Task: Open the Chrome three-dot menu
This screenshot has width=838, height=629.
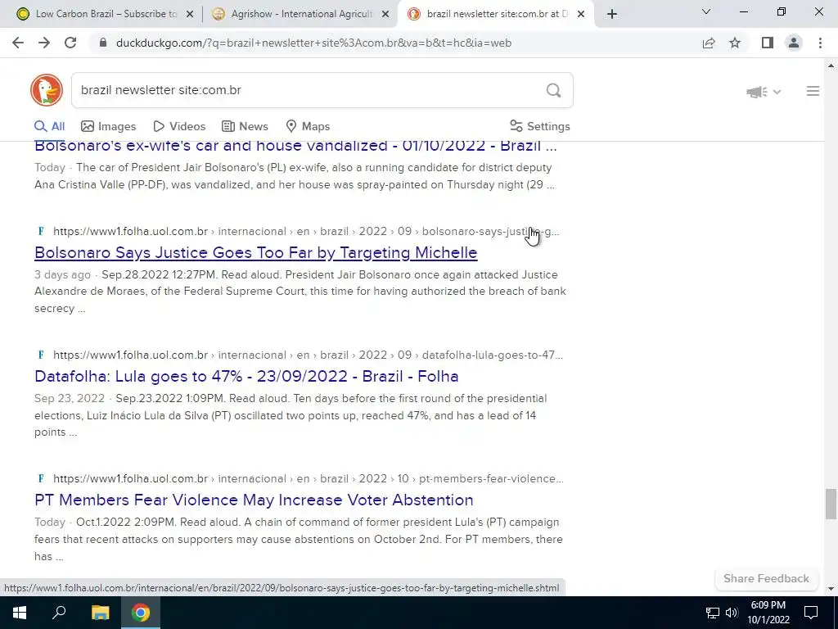Action: pos(820,43)
